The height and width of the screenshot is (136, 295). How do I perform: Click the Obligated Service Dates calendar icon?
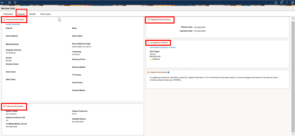pyautogui.click(x=148, y=19)
